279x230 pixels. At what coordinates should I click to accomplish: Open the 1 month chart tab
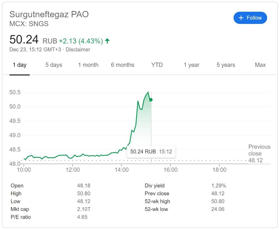point(88,65)
